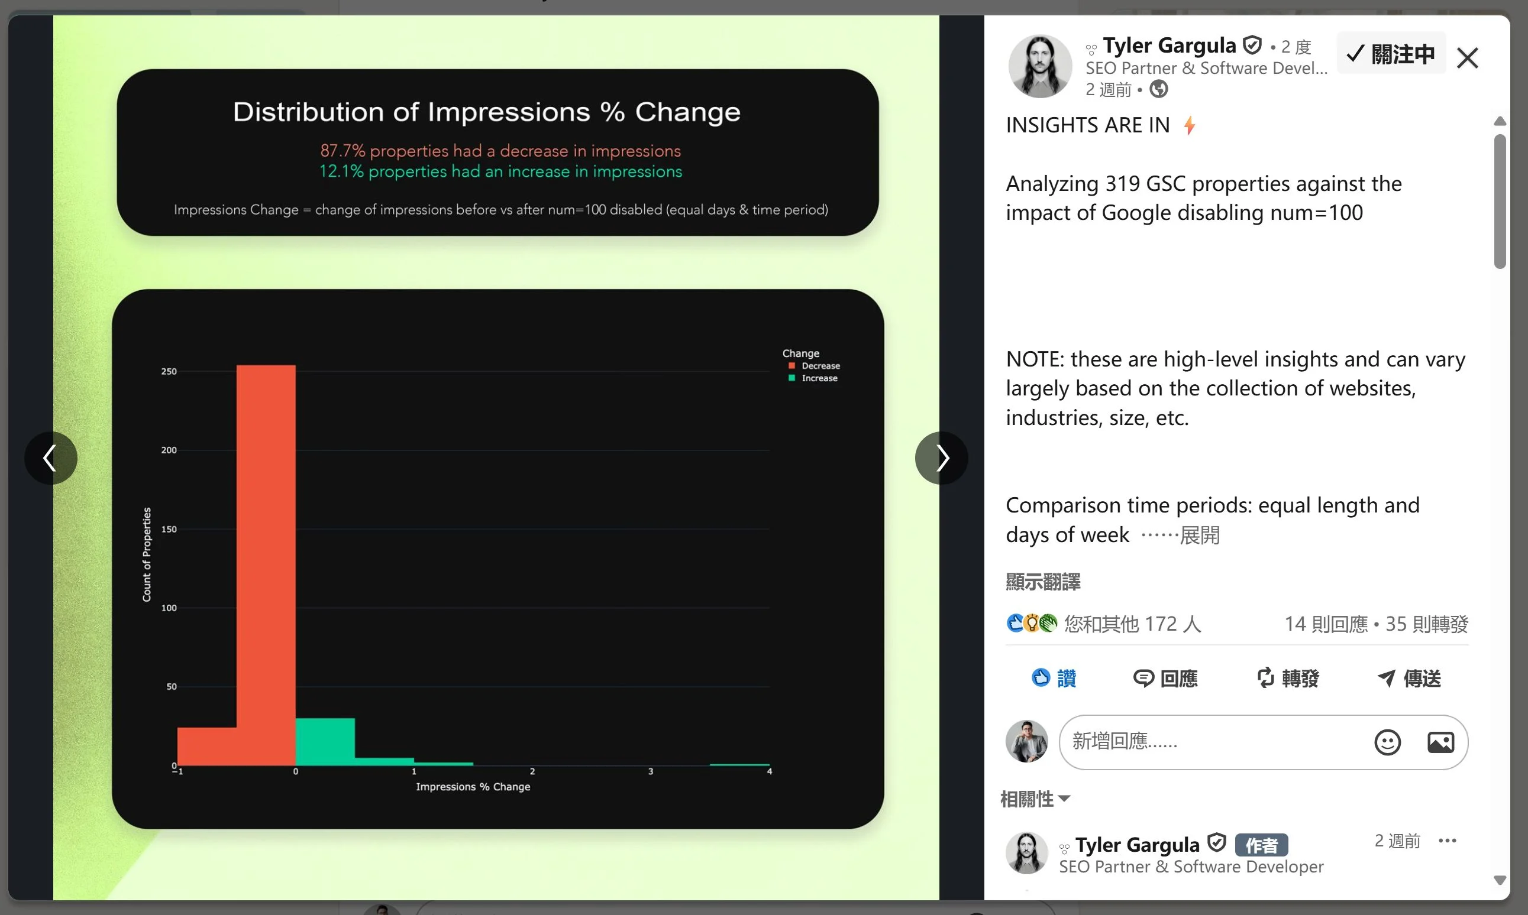
Task: Attach a photo to the comment
Action: click(x=1440, y=742)
